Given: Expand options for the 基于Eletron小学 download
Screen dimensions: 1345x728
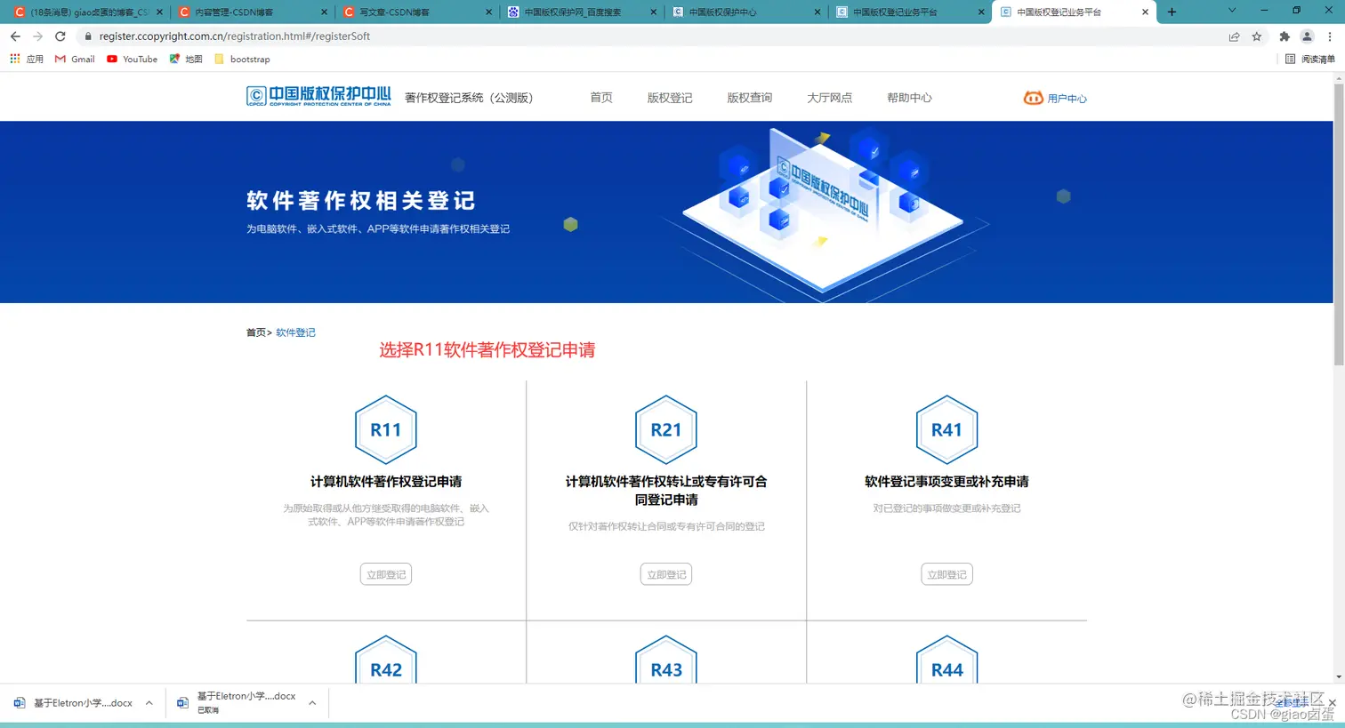Looking at the screenshot, I should point(149,702).
